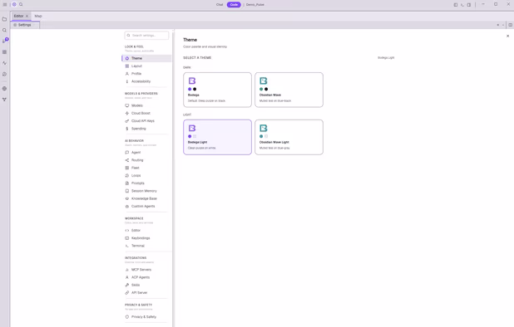
Task: Open the file explorer folder icon
Action: pyautogui.click(x=5, y=19)
